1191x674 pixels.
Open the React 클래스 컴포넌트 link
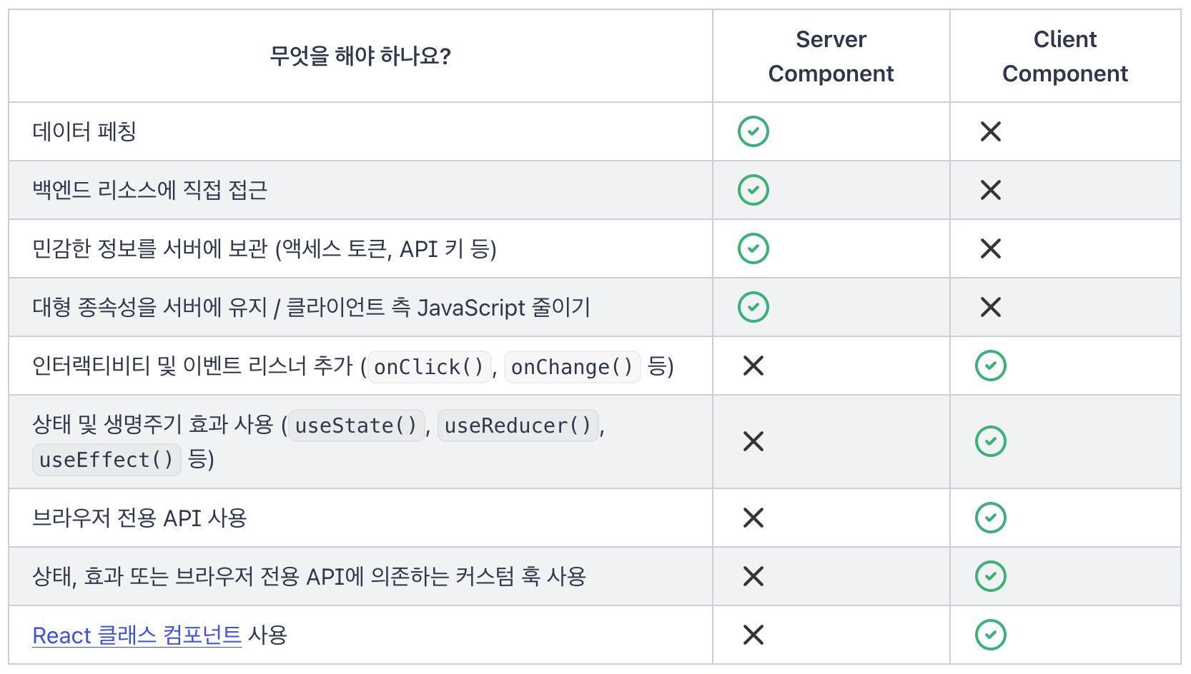tap(137, 635)
